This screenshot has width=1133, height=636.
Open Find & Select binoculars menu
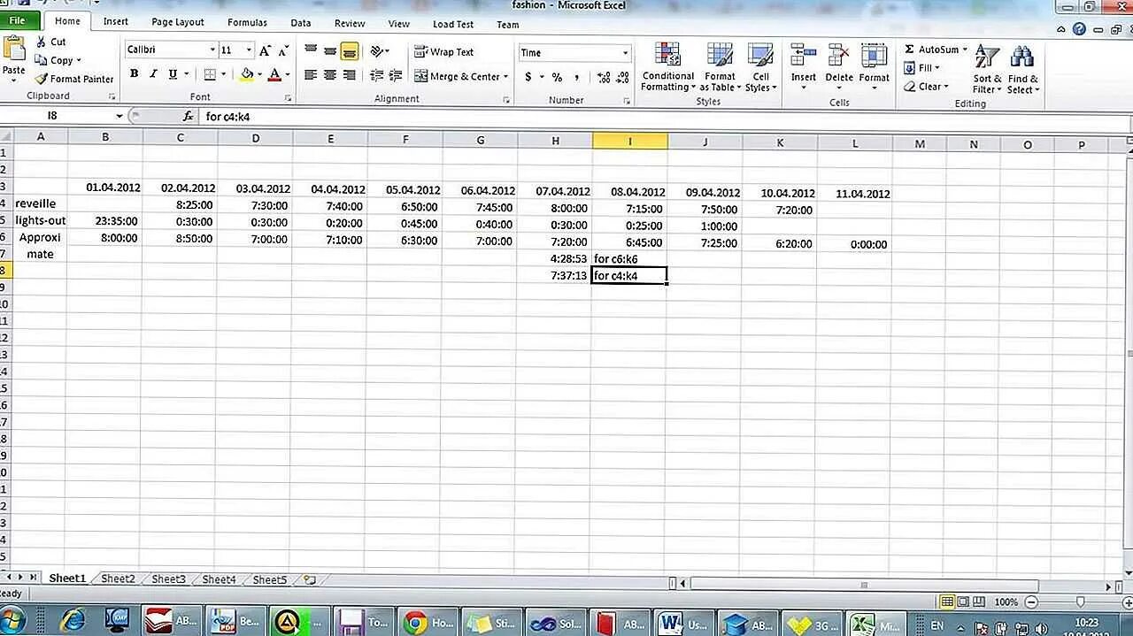(1021, 69)
